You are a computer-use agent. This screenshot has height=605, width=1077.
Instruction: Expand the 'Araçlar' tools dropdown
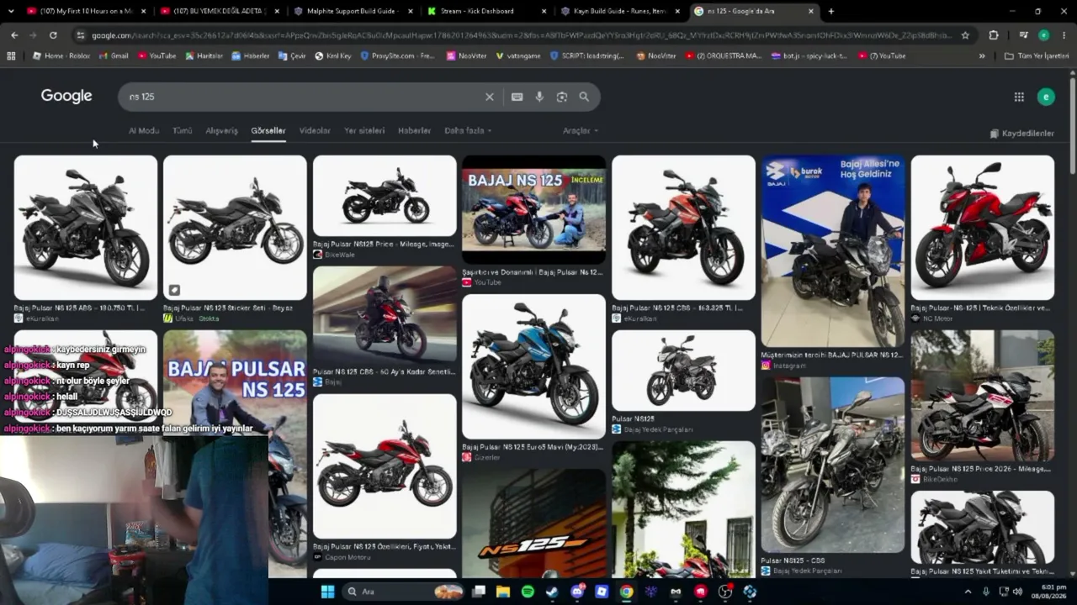pos(581,131)
